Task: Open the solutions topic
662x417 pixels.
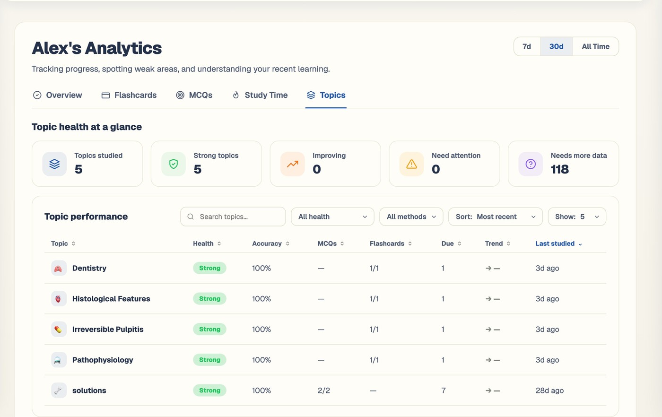Action: point(89,391)
